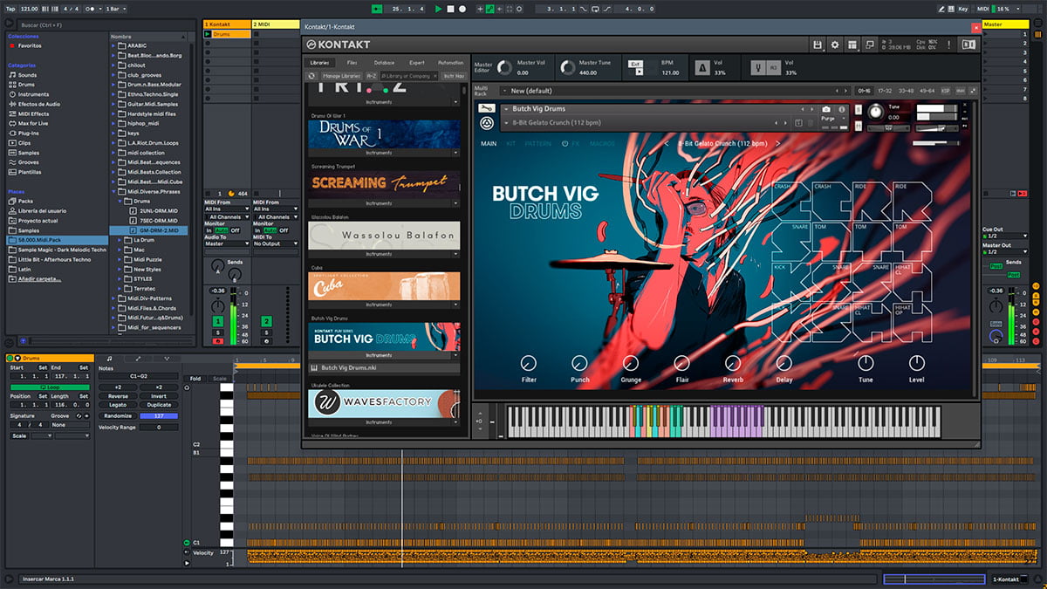Click the Filter knob in Butch Vig Drums
Viewport: 1047px width, 589px height.
pos(529,363)
